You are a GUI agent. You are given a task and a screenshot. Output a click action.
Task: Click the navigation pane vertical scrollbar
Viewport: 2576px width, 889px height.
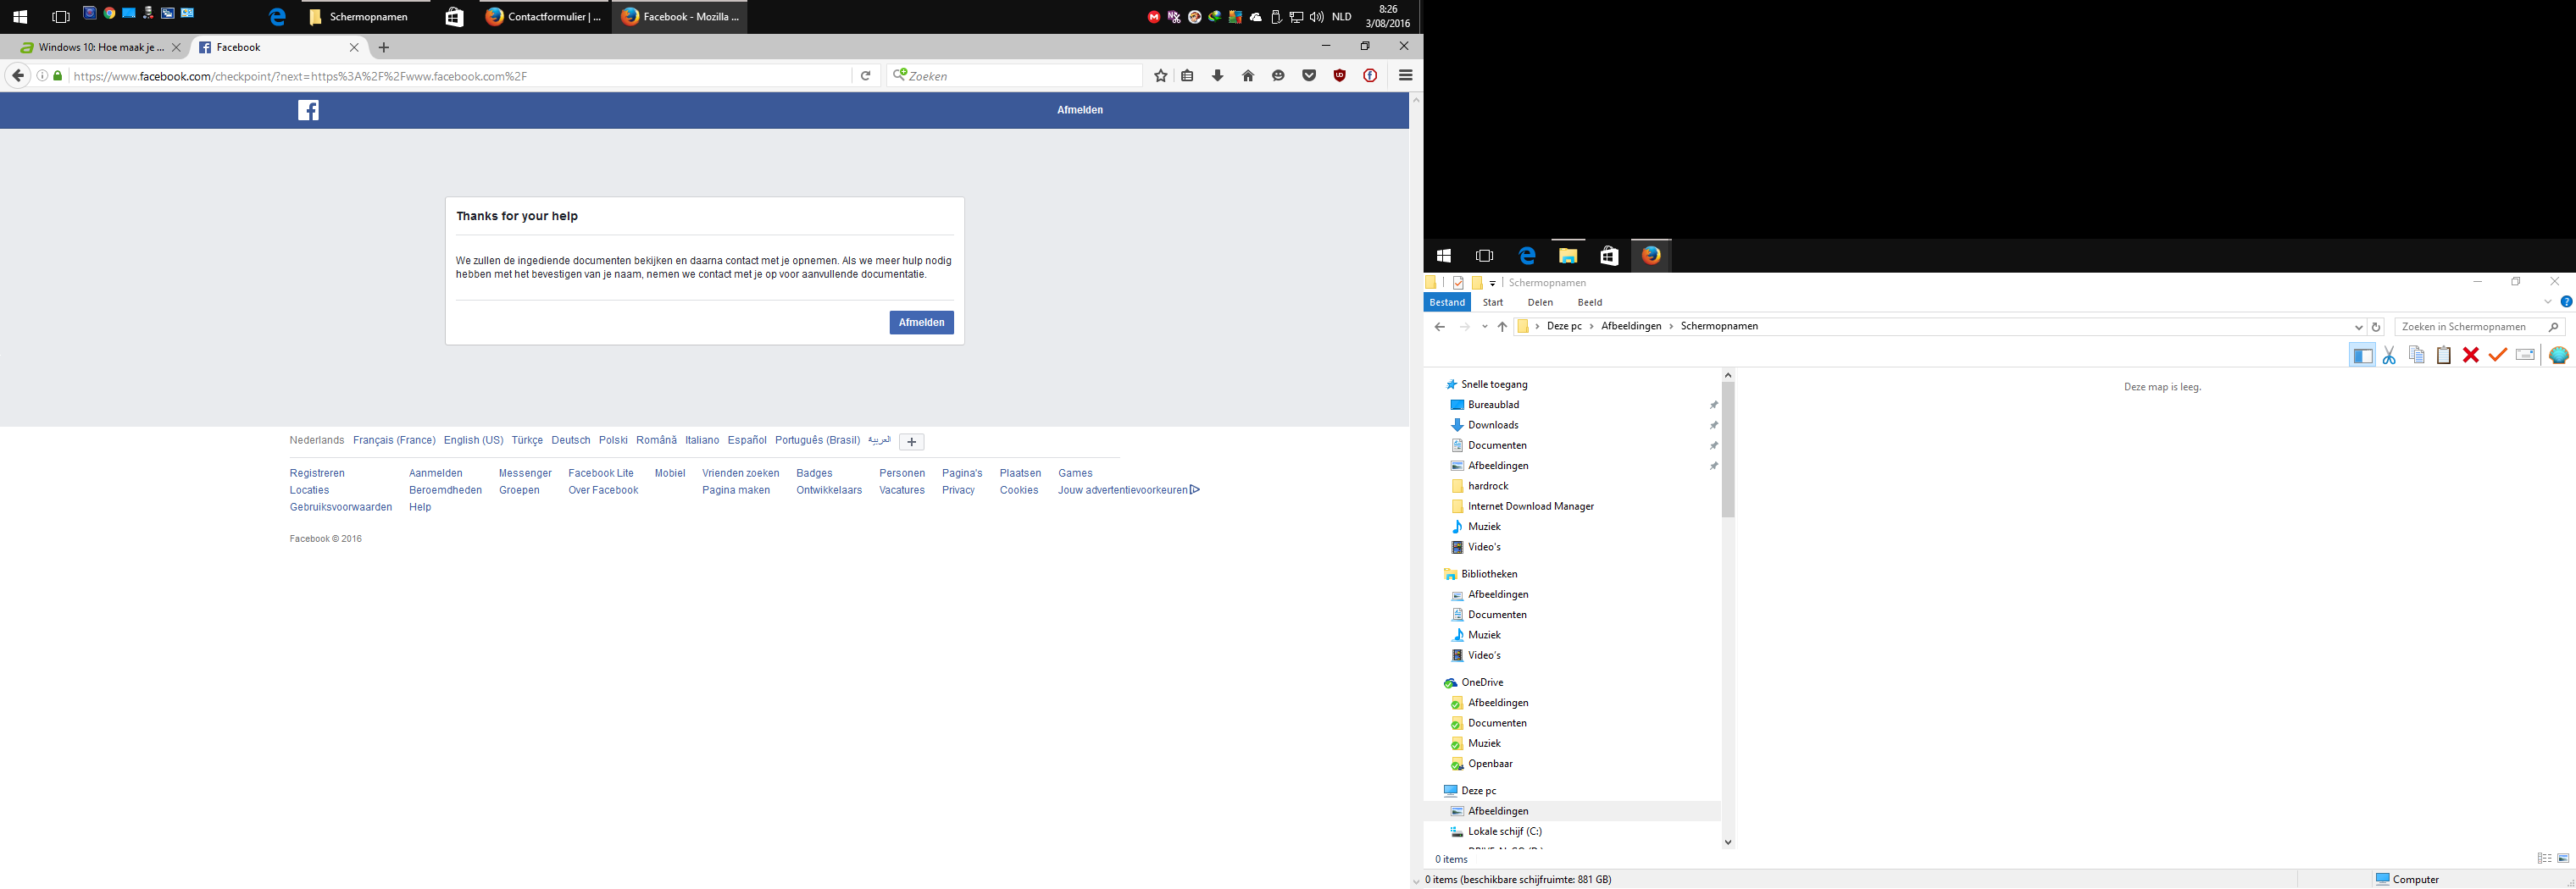point(1727,450)
